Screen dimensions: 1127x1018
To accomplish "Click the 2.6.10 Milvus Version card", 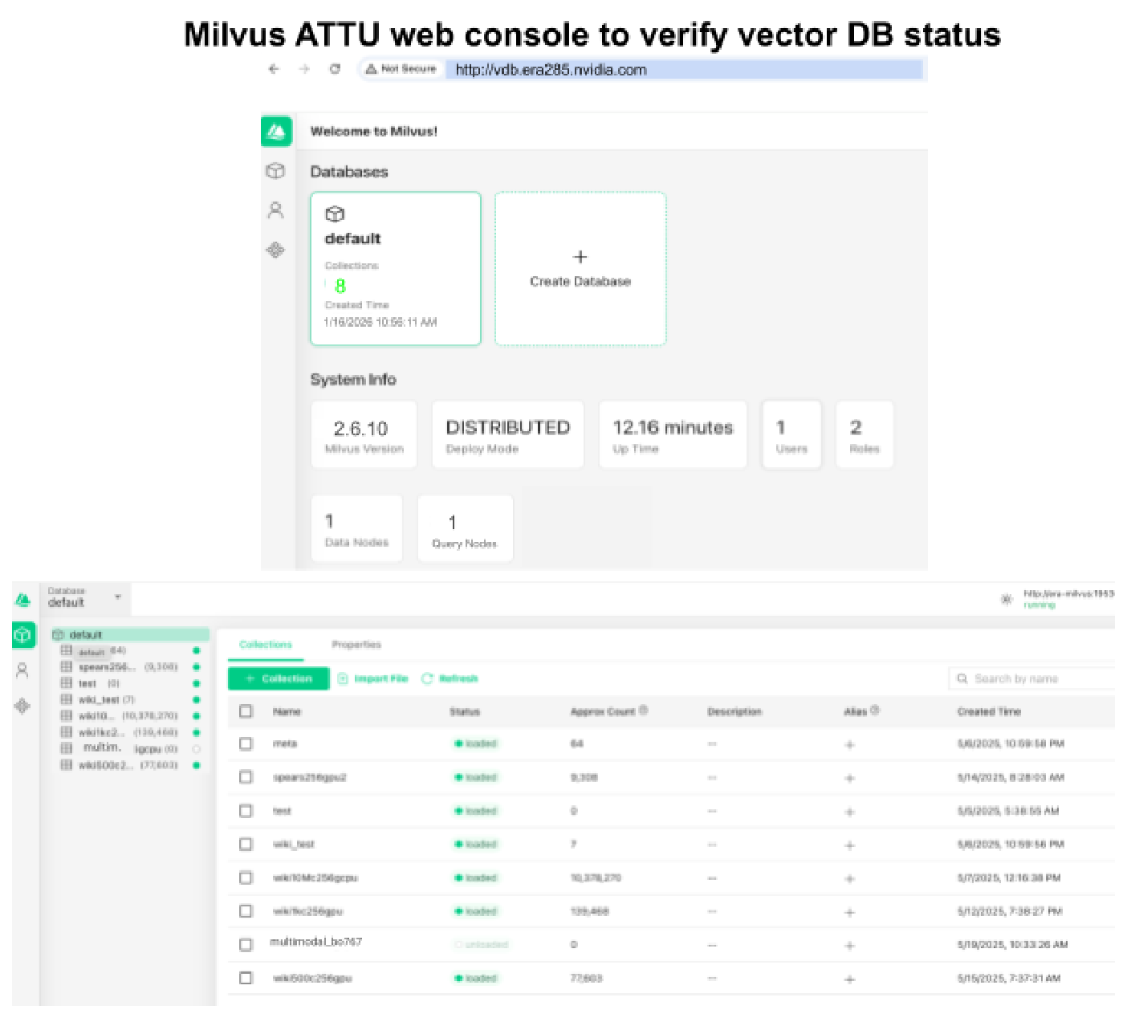I will 364,434.
